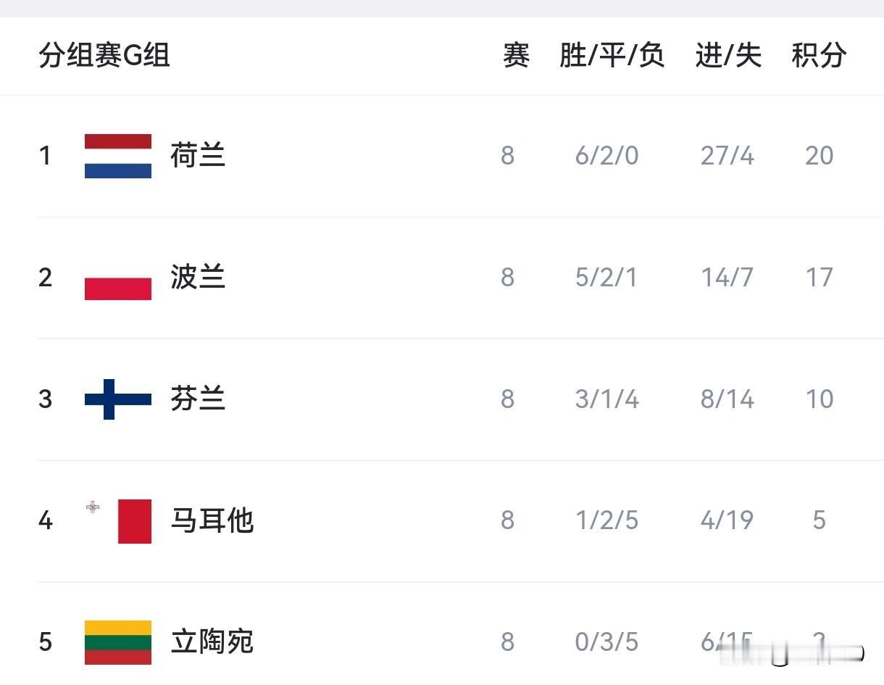Select the 芬兰 team name
This screenshot has height=685, width=884.
(x=198, y=399)
